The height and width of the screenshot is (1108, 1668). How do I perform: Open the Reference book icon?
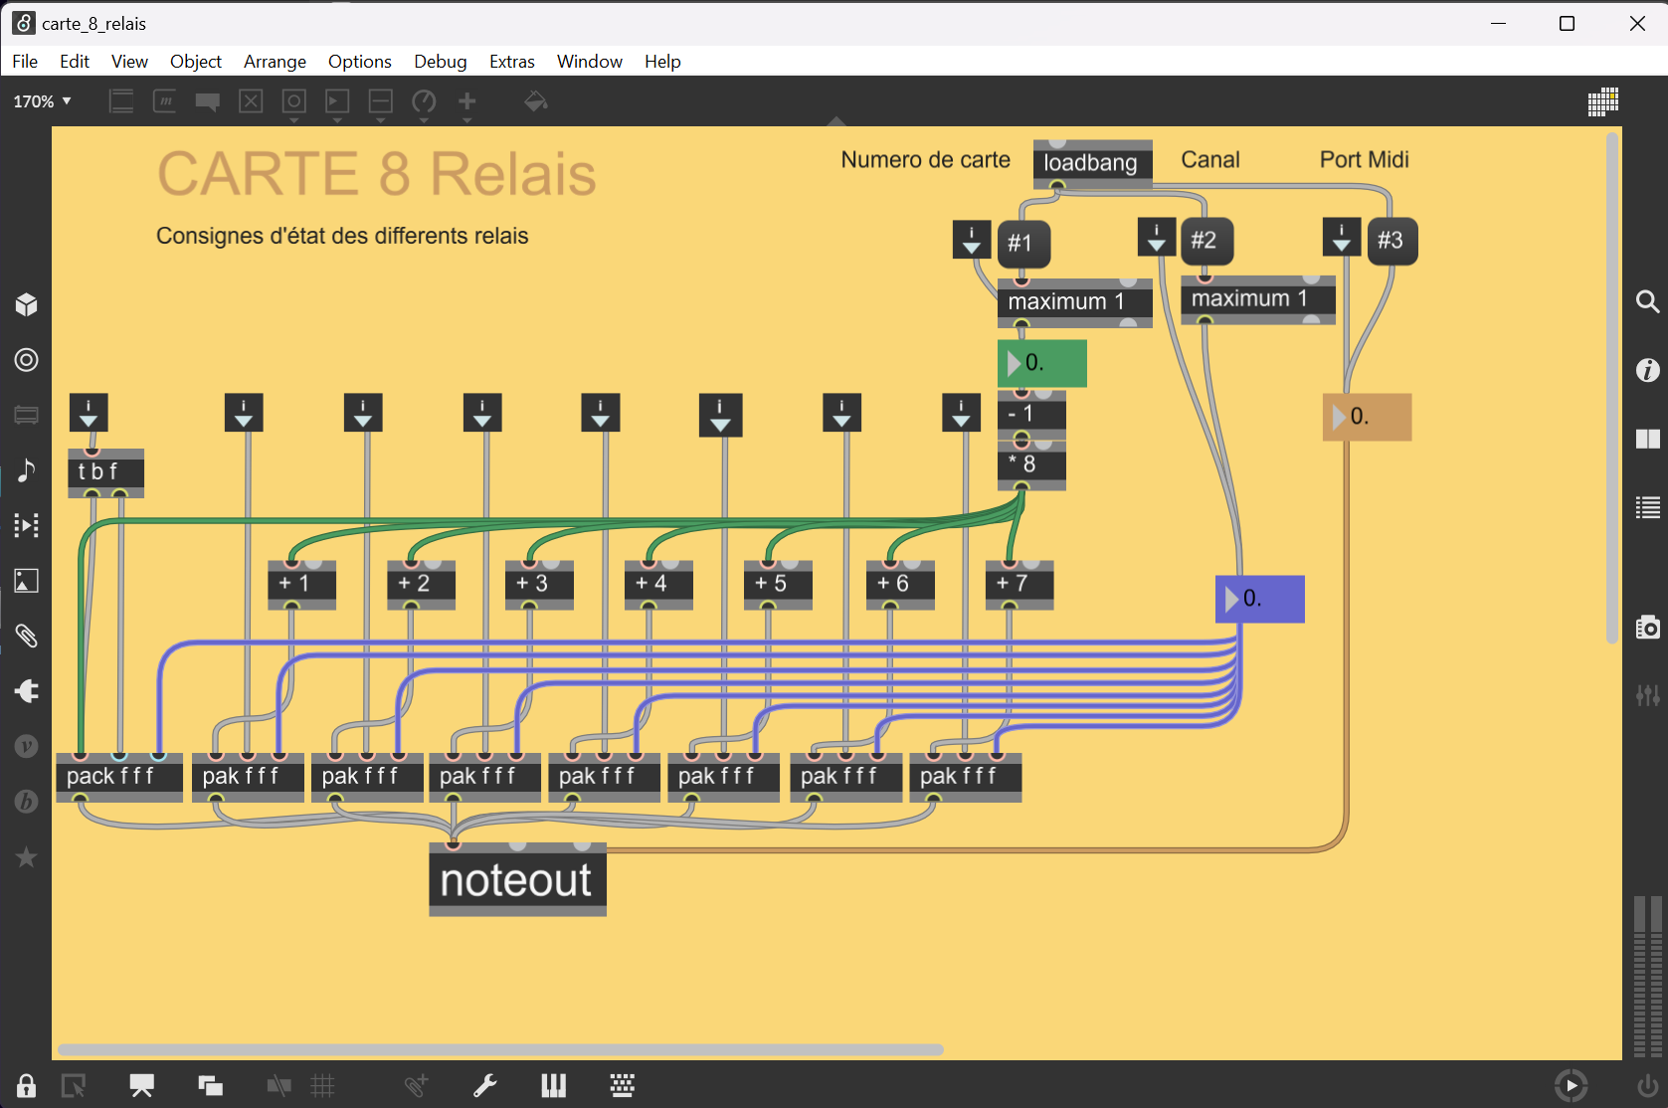point(1648,439)
